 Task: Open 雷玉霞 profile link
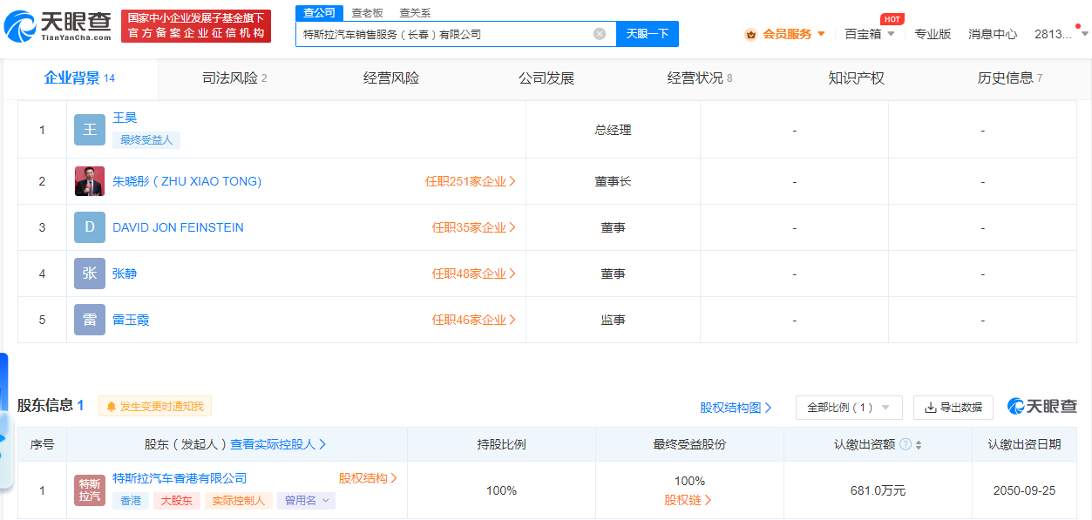(x=131, y=320)
